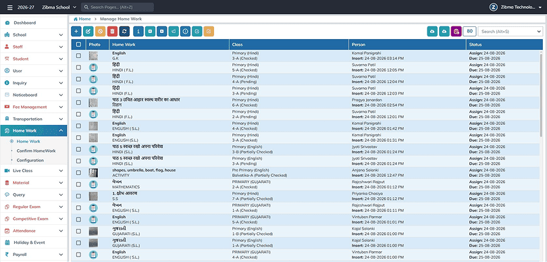This screenshot has height=262, width=547.
Task: Open photo thumbnail in the Pragya Janardan row
Action: [x=93, y=103]
